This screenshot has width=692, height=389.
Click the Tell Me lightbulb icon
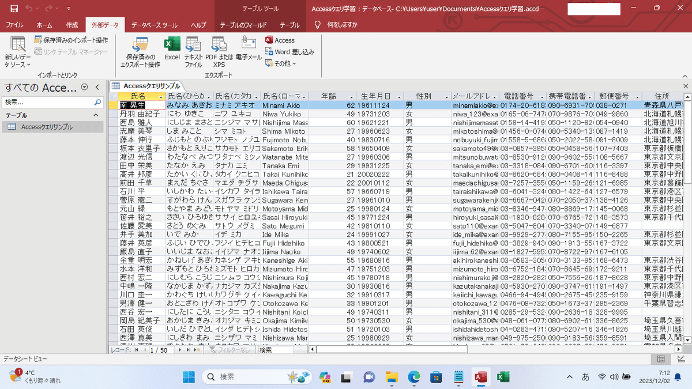[317, 25]
